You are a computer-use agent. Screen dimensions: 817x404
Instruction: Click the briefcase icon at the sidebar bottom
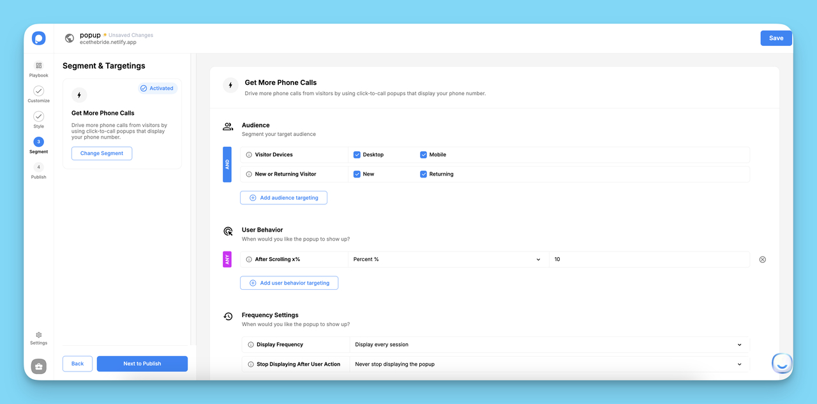pyautogui.click(x=39, y=366)
